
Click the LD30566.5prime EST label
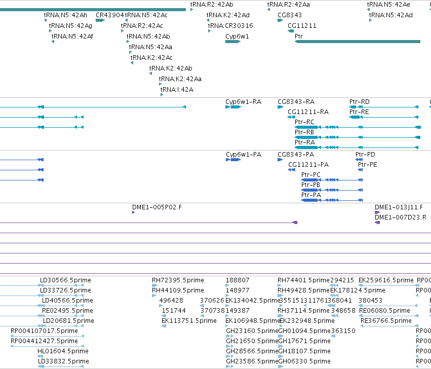pos(65,280)
